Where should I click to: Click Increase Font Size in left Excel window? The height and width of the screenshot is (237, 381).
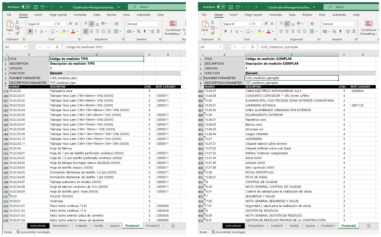point(71,24)
